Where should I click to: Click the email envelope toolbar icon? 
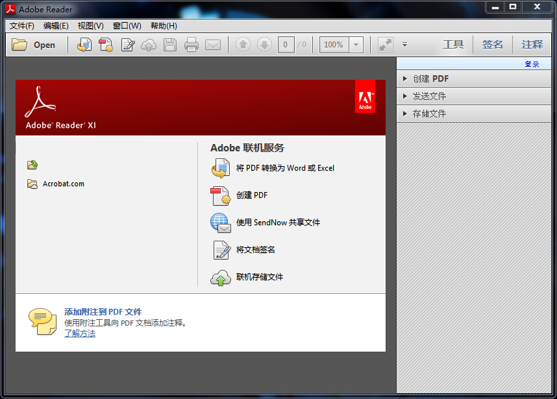pos(213,45)
